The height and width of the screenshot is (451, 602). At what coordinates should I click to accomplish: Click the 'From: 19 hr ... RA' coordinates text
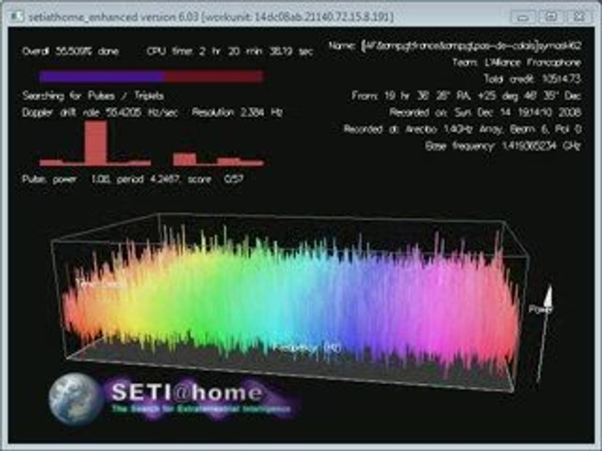point(467,95)
